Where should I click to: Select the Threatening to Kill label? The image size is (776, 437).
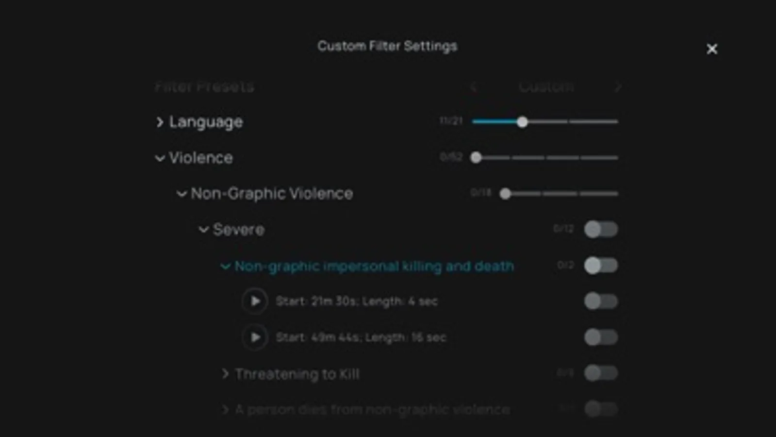[297, 374]
